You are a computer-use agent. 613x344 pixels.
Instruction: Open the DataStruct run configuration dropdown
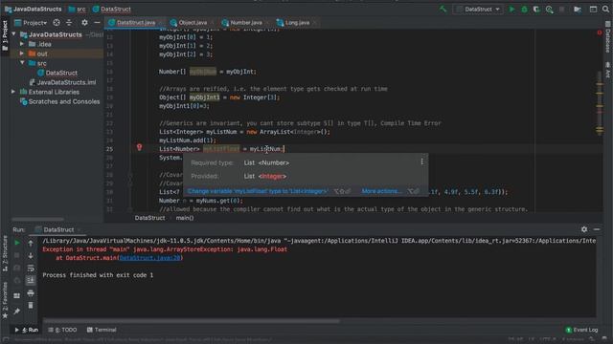click(479, 9)
